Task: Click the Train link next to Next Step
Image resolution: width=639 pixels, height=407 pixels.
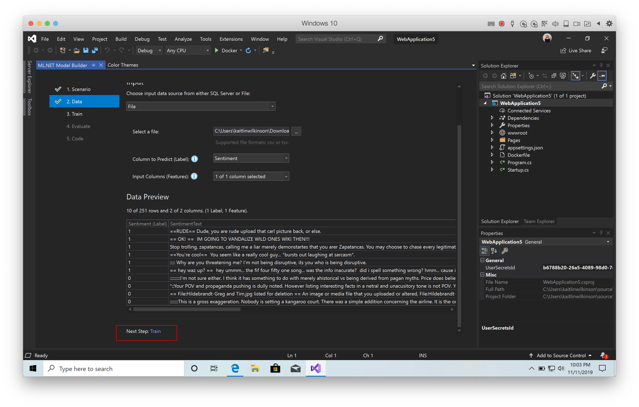Action: [x=155, y=331]
